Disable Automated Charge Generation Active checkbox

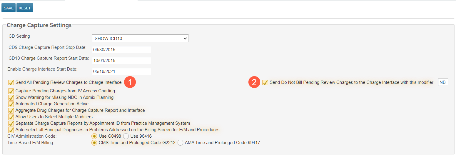(x=11, y=104)
